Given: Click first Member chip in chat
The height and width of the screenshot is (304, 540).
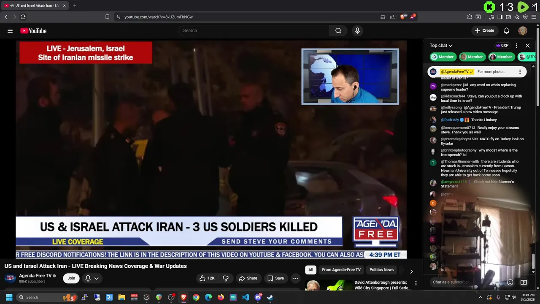Looking at the screenshot, I should (442, 57).
